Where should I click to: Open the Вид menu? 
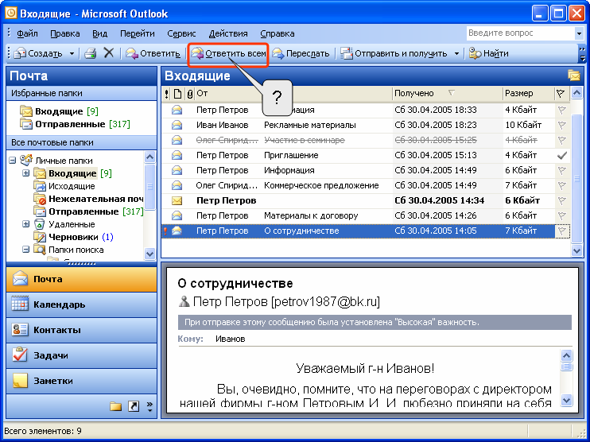point(99,33)
